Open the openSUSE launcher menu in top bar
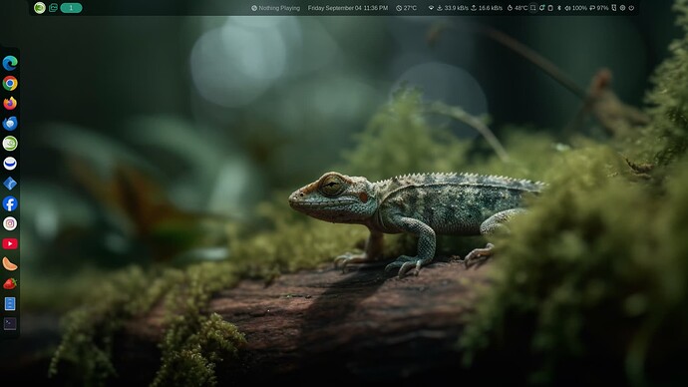Screen dimensions: 688x387 [x=40, y=8]
